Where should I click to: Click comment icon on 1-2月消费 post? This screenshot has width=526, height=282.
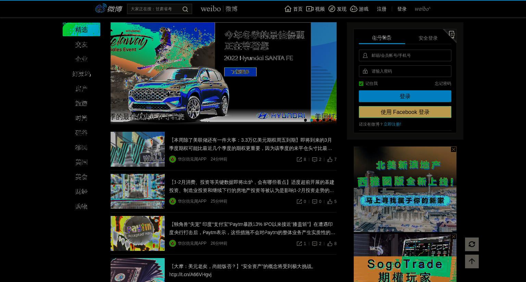(x=315, y=202)
